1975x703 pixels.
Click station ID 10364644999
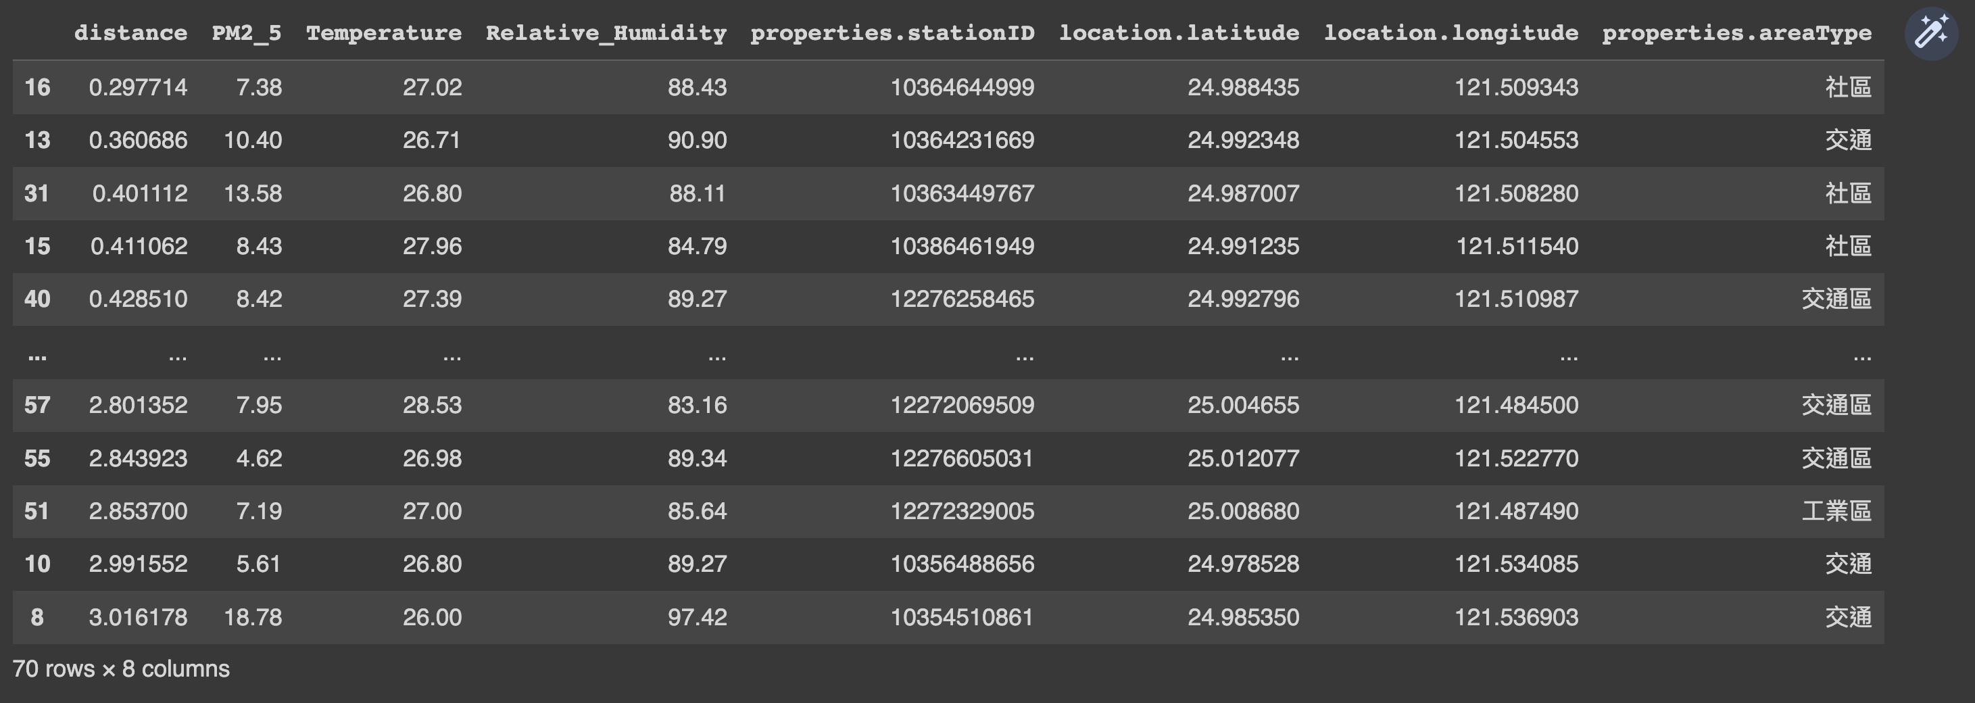(x=962, y=87)
